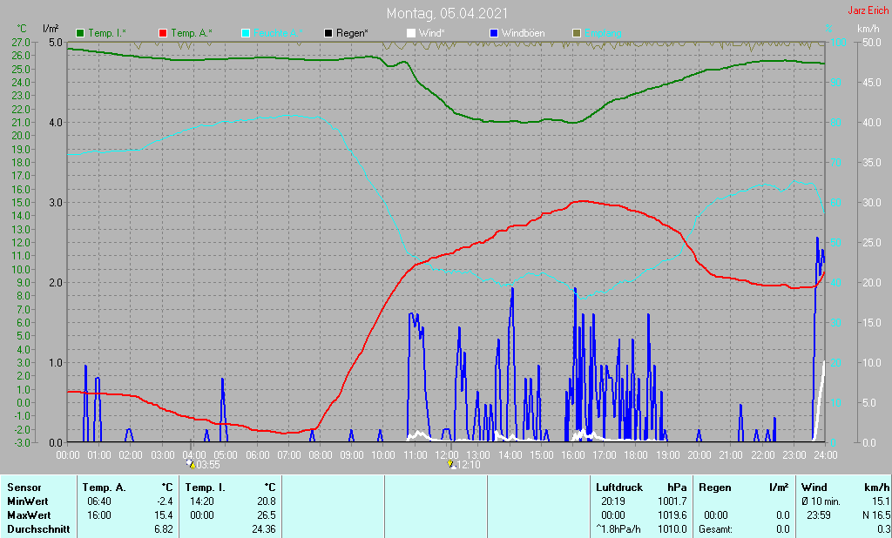Click the 03:55 marker icon below axis
The height and width of the screenshot is (538, 892).
[191, 465]
